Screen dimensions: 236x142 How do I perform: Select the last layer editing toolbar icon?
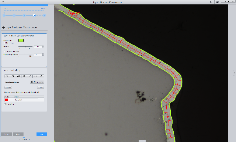click(x=41, y=76)
